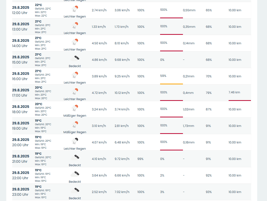Select the 20:00 Uhr time label

click(20, 145)
